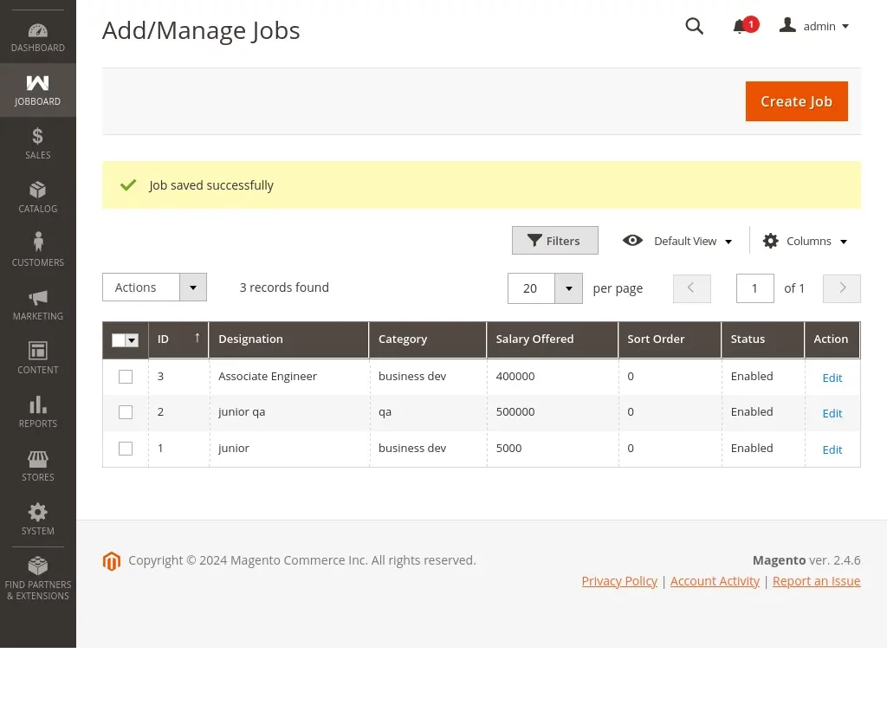Viewport: 887px width, 711px height.
Task: Expand the per page count selector
Action: click(x=544, y=288)
